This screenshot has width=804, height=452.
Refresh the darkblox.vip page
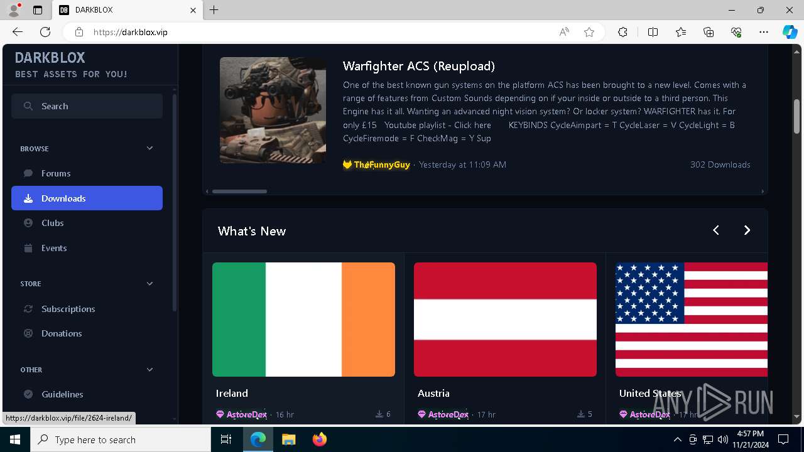pyautogui.click(x=45, y=32)
